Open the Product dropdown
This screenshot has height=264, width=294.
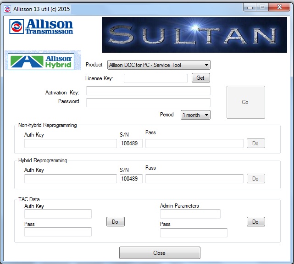tap(159, 65)
